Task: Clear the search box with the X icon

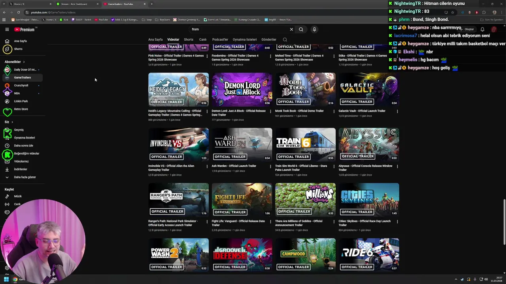Action: point(291,29)
